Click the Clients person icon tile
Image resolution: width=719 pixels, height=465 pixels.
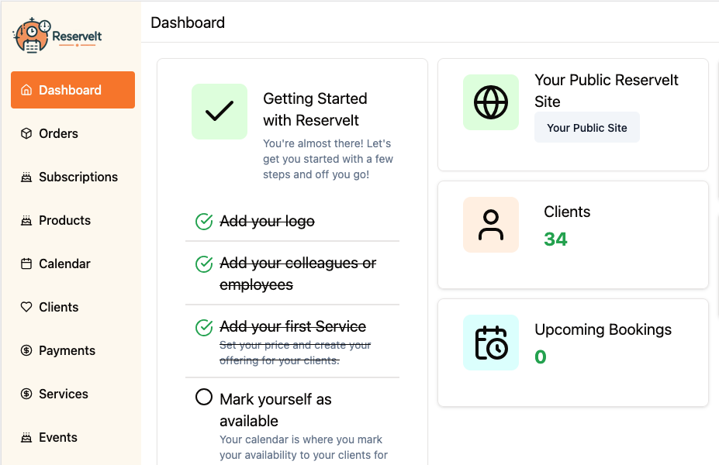(490, 223)
